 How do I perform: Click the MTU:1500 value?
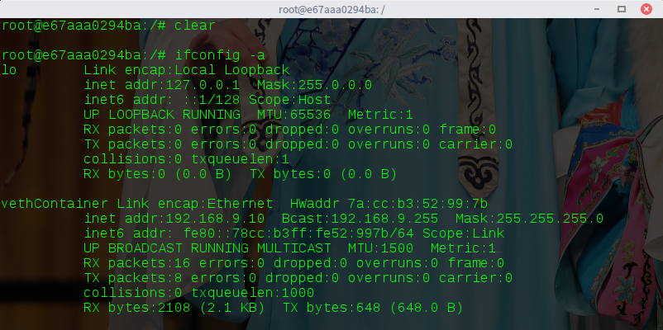[381, 248]
